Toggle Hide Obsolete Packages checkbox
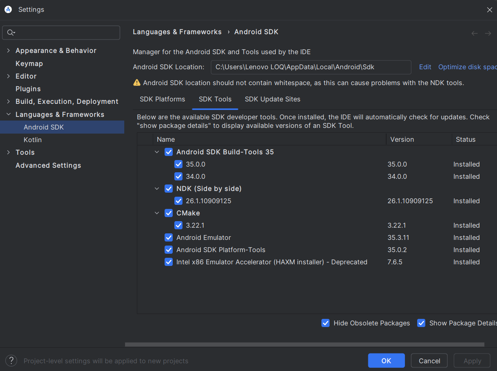 [x=325, y=323]
